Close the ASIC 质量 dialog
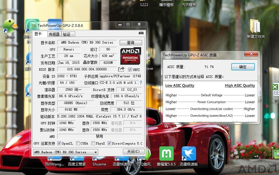 (x=251, y=54)
